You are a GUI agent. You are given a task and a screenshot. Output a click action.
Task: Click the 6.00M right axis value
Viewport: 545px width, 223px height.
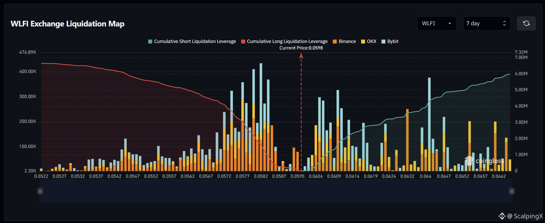(x=521, y=74)
